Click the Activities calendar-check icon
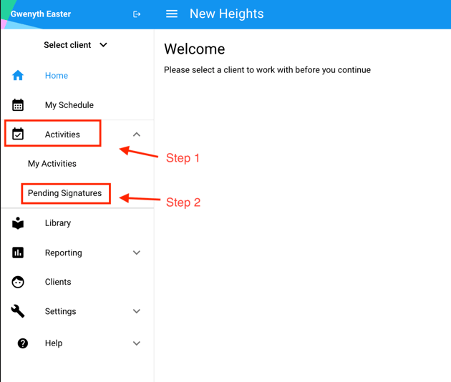Screen dimensions: 451x382 18,134
